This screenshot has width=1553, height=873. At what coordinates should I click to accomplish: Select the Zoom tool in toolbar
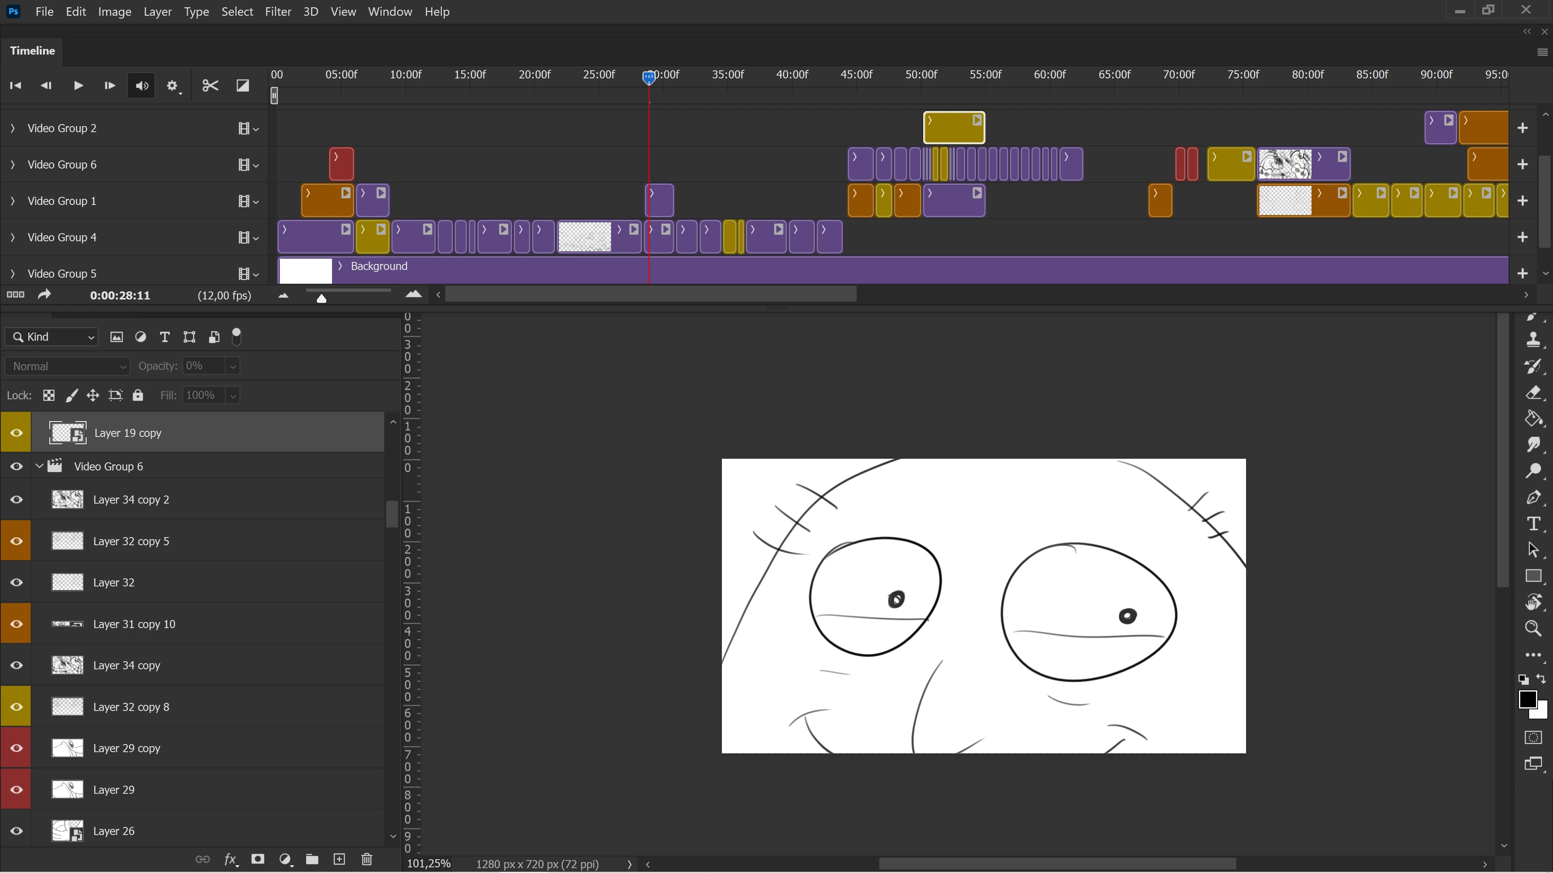[1533, 628]
